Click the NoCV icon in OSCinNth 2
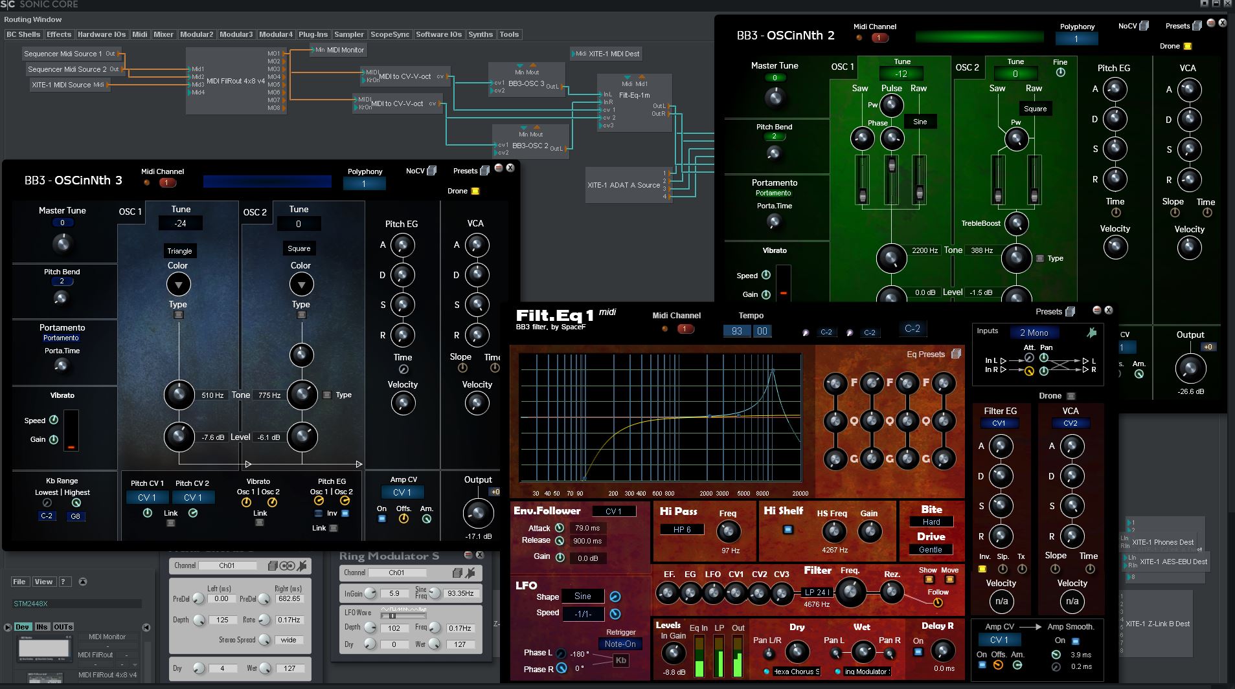The height and width of the screenshot is (689, 1235). 1144,26
